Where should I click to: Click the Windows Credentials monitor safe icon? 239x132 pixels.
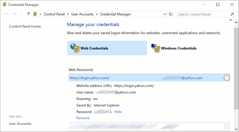156,48
